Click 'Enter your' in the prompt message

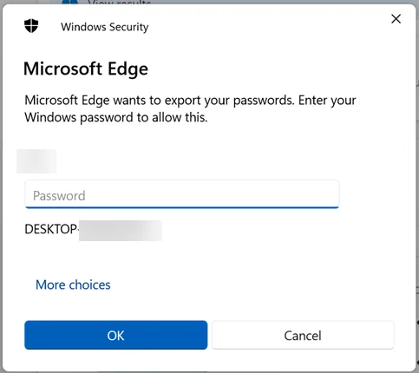327,101
